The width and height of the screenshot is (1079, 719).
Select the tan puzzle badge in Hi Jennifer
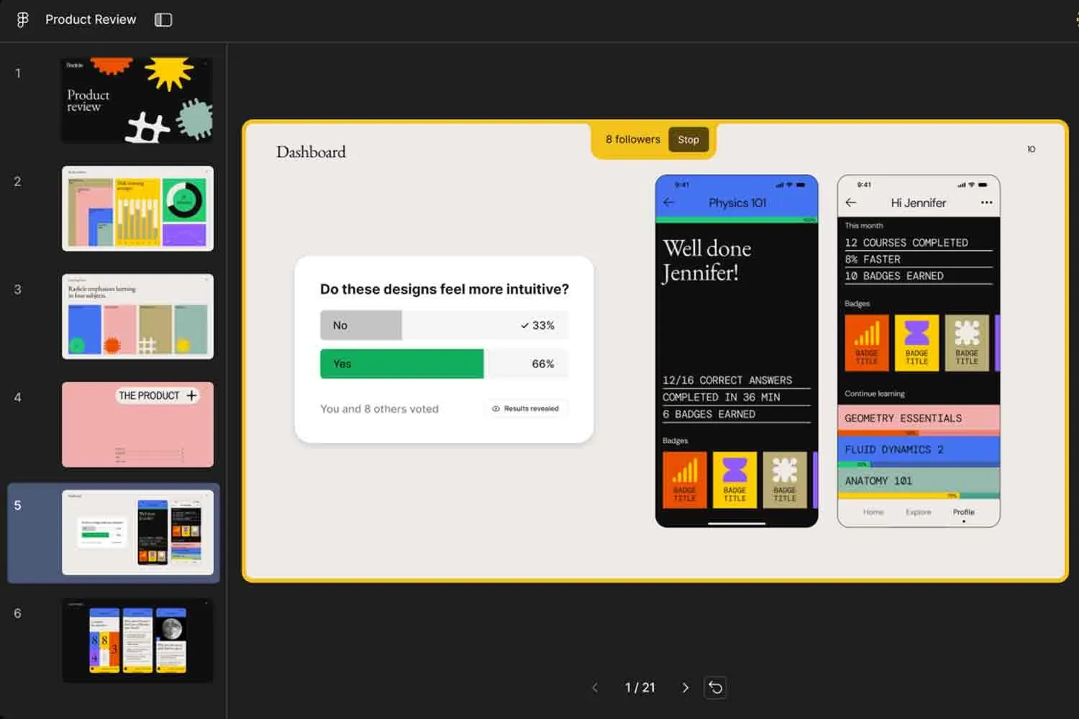click(x=967, y=343)
